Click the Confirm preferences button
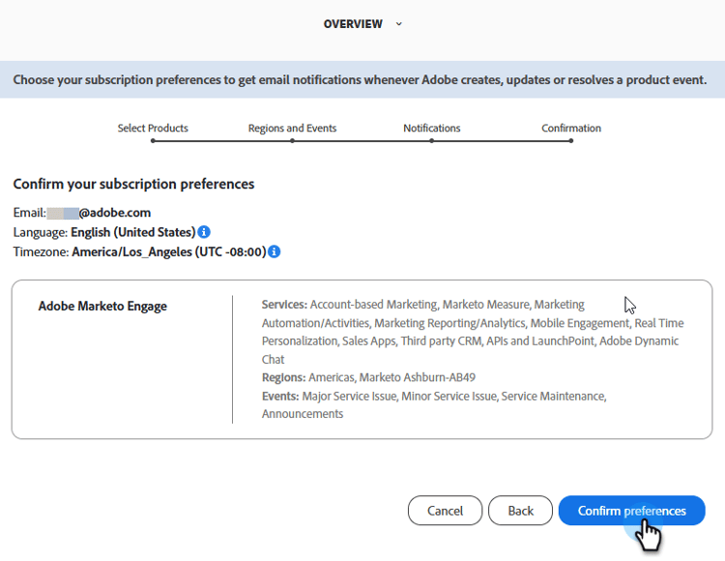Screen dimensions: 725x561 (x=631, y=511)
